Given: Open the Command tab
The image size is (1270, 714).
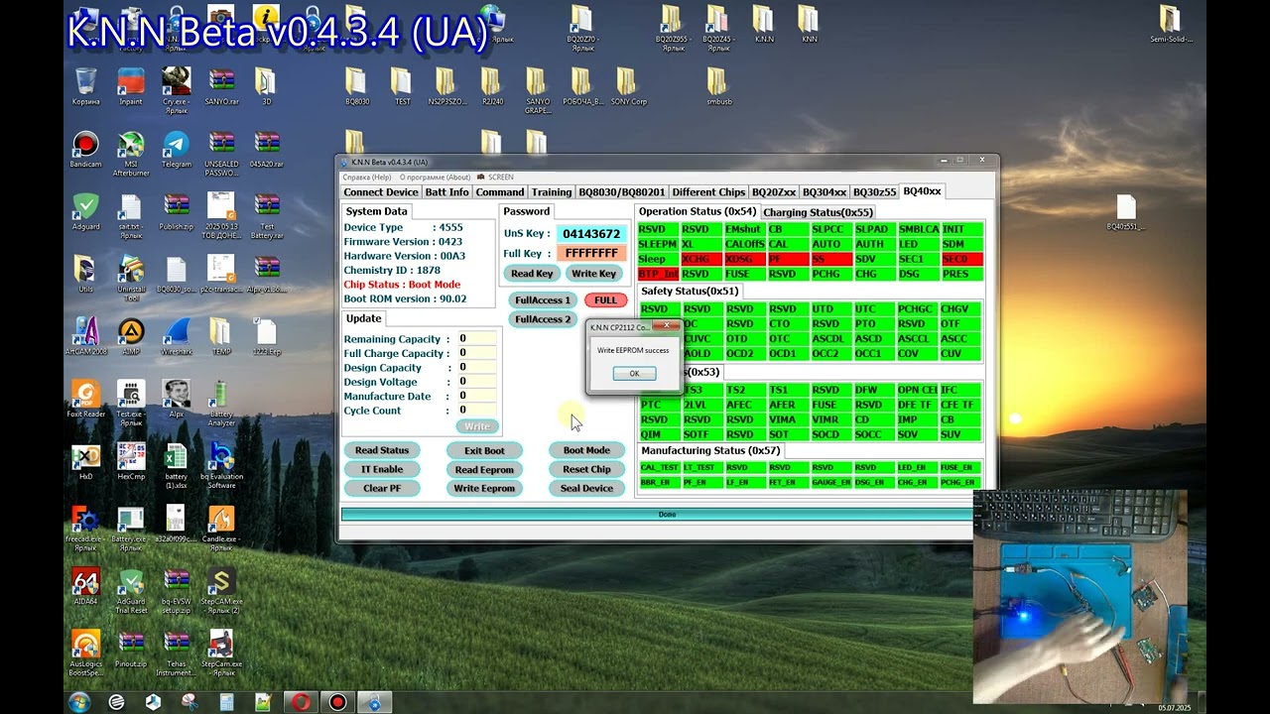Looking at the screenshot, I should click(x=499, y=192).
